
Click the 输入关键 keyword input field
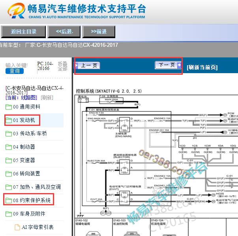click(17, 65)
